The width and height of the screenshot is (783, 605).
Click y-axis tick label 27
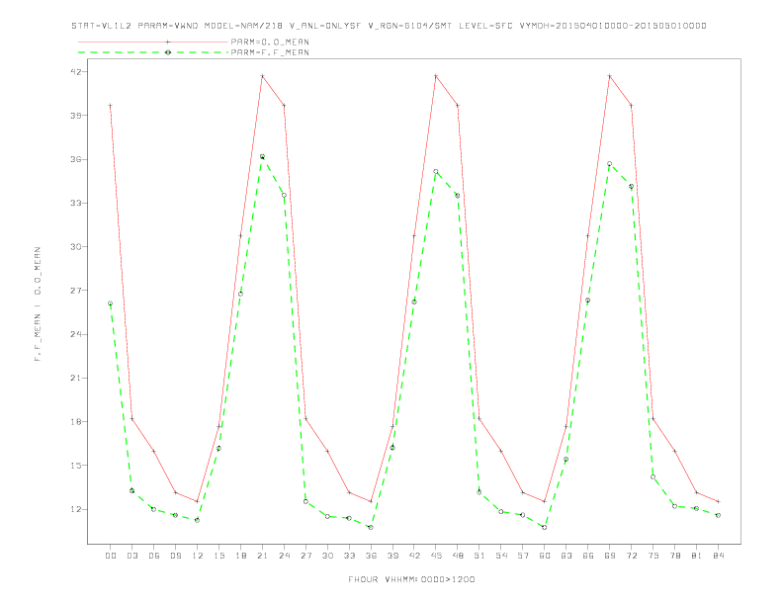pyautogui.click(x=76, y=291)
